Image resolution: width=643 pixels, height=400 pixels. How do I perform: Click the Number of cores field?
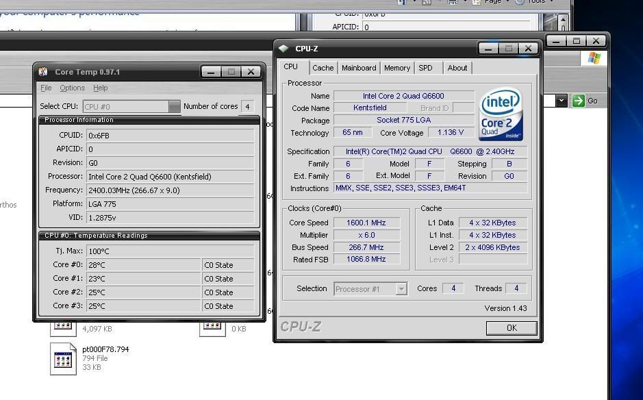[247, 106]
